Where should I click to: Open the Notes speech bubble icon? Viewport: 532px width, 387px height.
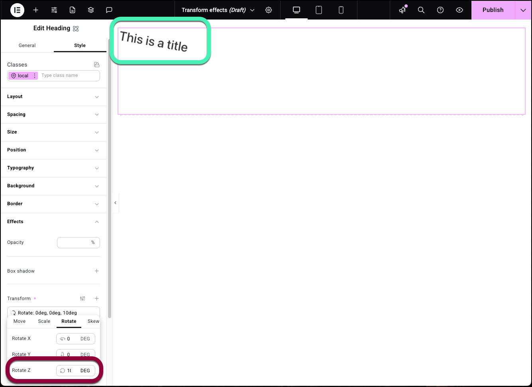(109, 10)
